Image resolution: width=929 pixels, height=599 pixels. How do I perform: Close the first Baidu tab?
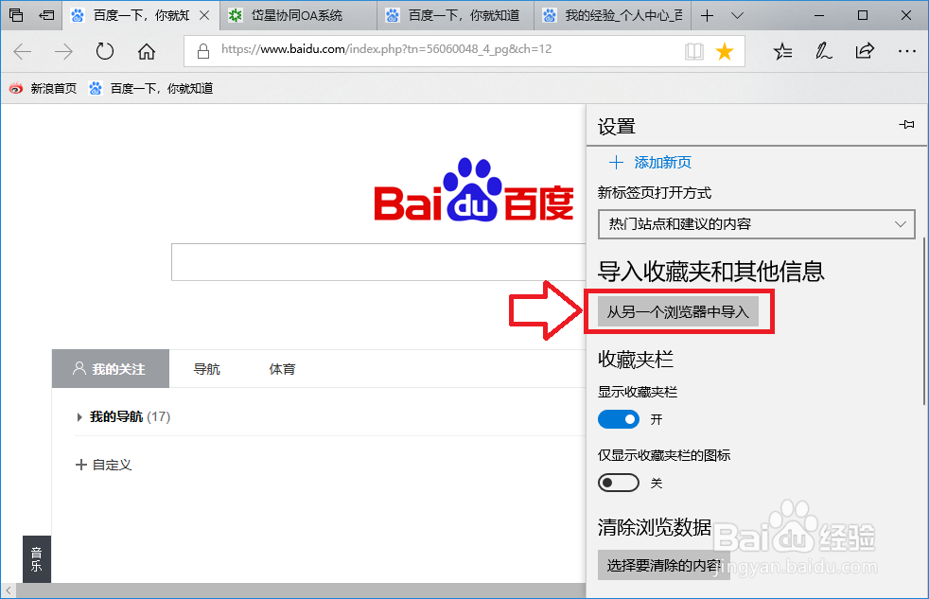pyautogui.click(x=204, y=15)
